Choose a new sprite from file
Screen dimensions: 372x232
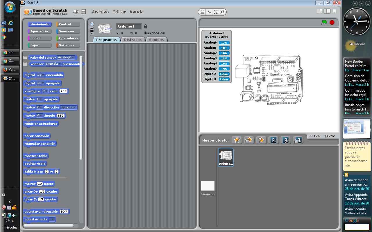coord(249,140)
